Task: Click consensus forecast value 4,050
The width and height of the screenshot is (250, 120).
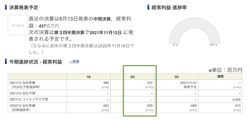Action: tap(237, 99)
